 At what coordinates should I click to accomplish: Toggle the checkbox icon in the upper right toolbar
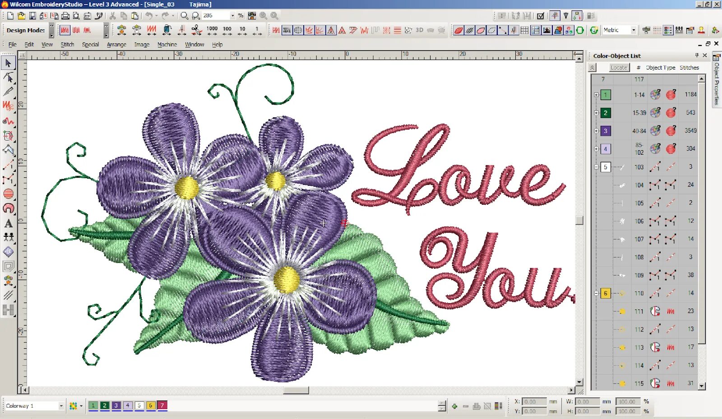(541, 15)
